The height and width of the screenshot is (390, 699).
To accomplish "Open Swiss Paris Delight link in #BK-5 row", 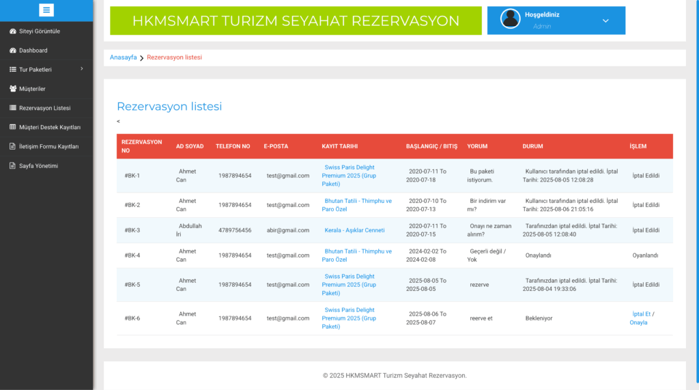I will [349, 285].
